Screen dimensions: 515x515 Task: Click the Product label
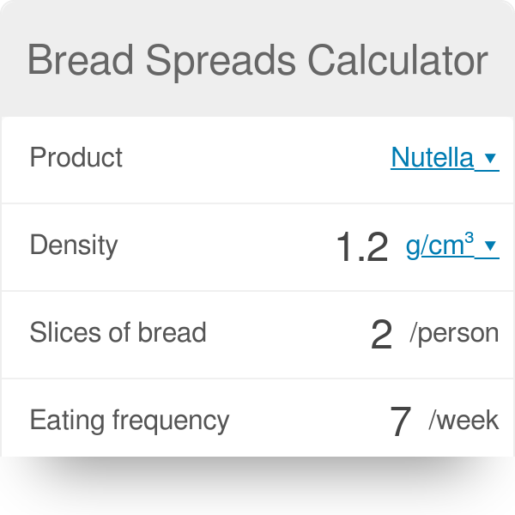(76, 158)
